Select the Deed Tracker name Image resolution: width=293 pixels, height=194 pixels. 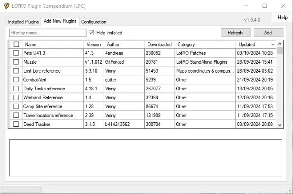pyautogui.click(x=37, y=124)
